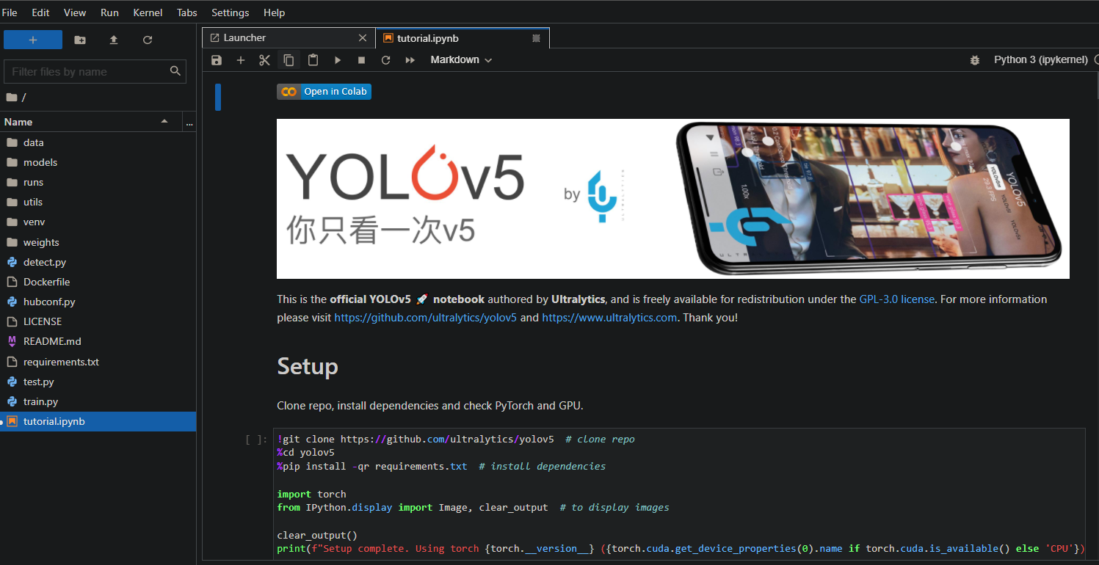
Task: Open the Edit menu
Action: (x=40, y=12)
